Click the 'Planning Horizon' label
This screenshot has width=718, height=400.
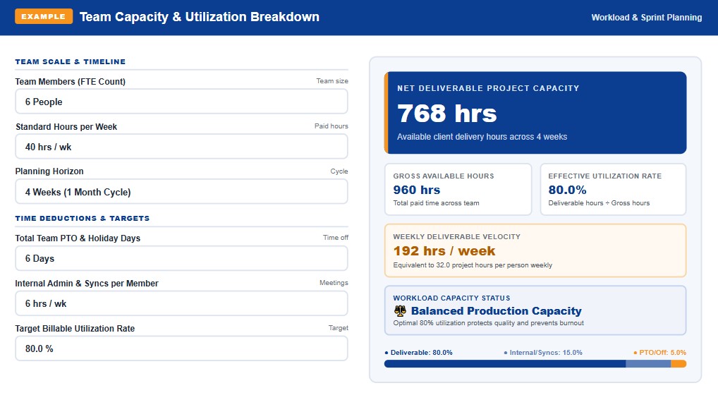coord(49,171)
